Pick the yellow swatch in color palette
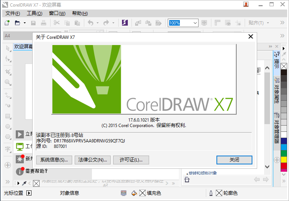The height and width of the screenshot is (201, 289). point(284,160)
